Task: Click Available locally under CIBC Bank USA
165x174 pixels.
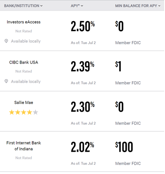Action: [x=26, y=81]
